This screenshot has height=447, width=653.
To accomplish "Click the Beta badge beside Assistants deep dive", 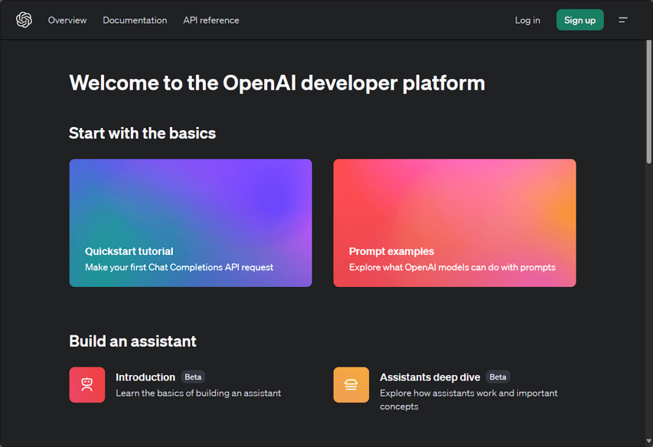I will coord(497,377).
